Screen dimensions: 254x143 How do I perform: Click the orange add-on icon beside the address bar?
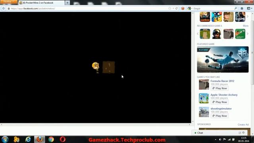[x=183, y=8]
